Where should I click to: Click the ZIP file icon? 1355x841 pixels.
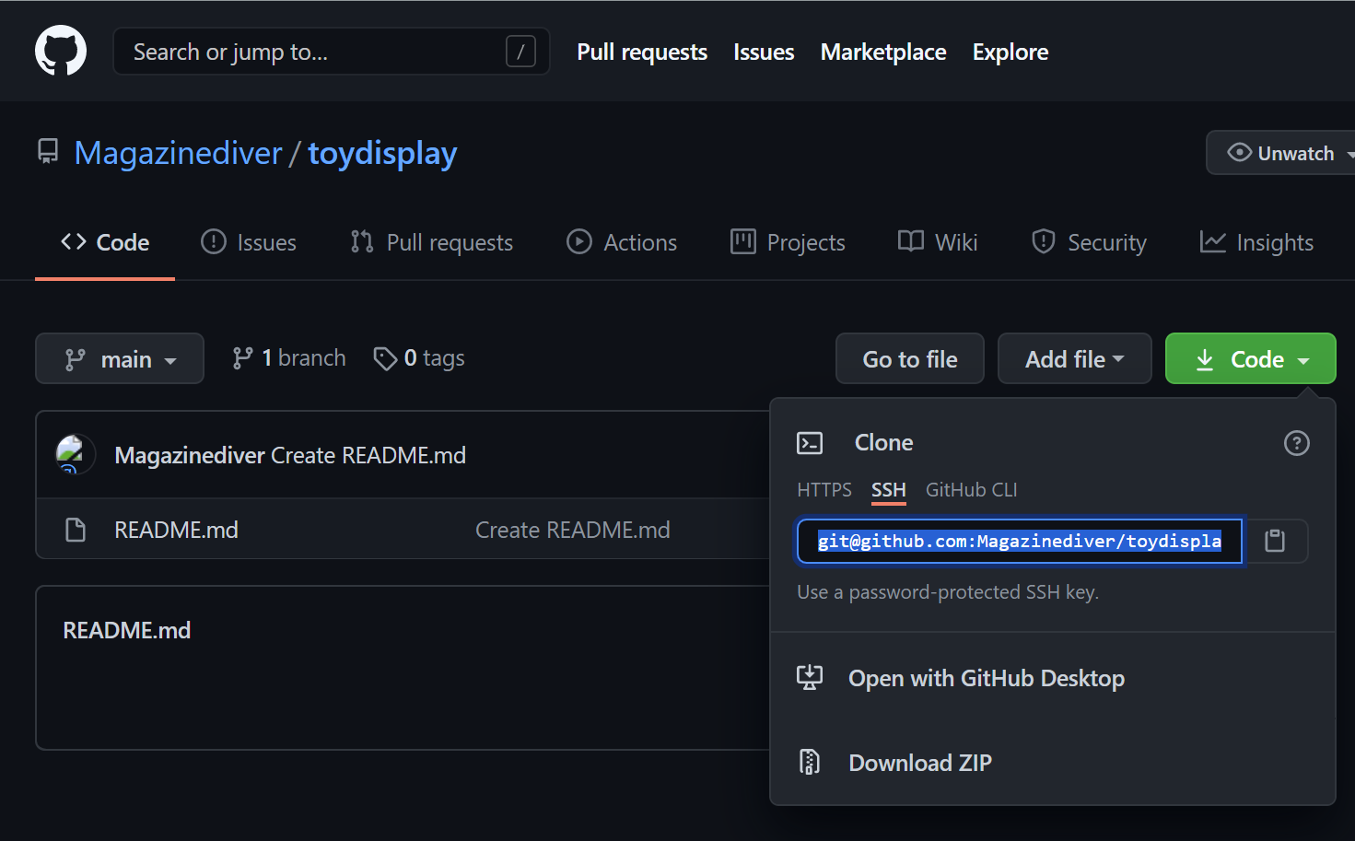[x=810, y=762]
